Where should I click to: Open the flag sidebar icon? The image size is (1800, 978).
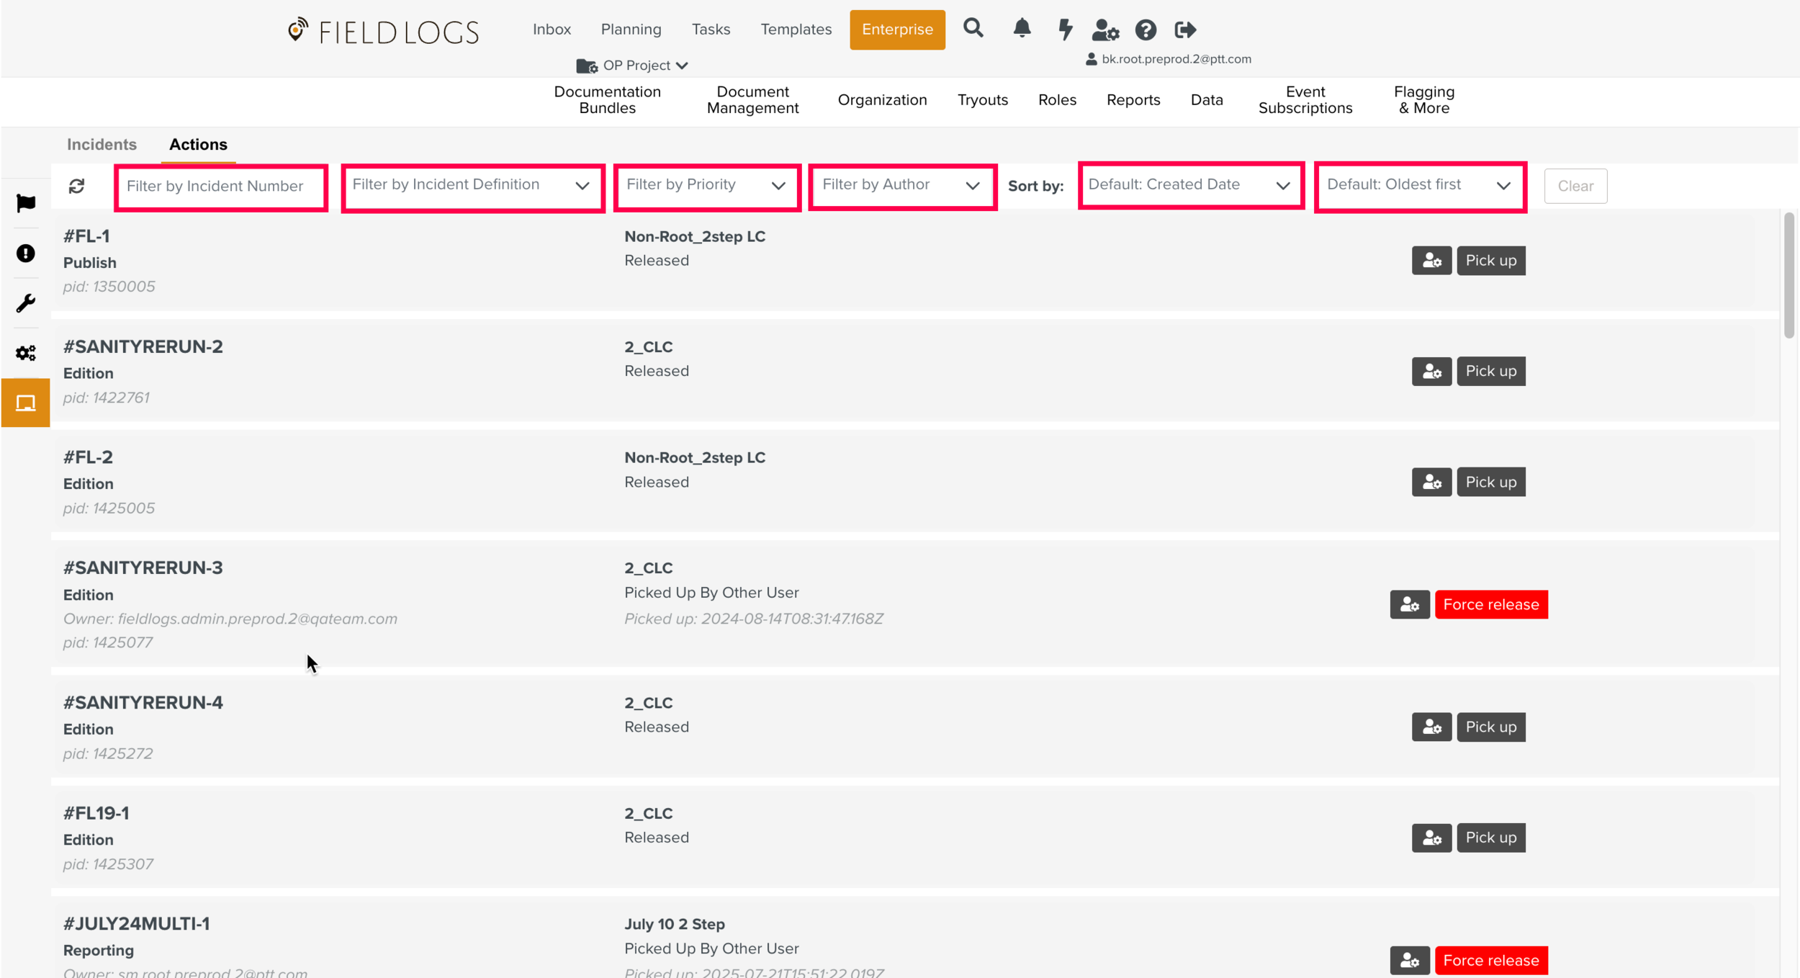pyautogui.click(x=25, y=204)
